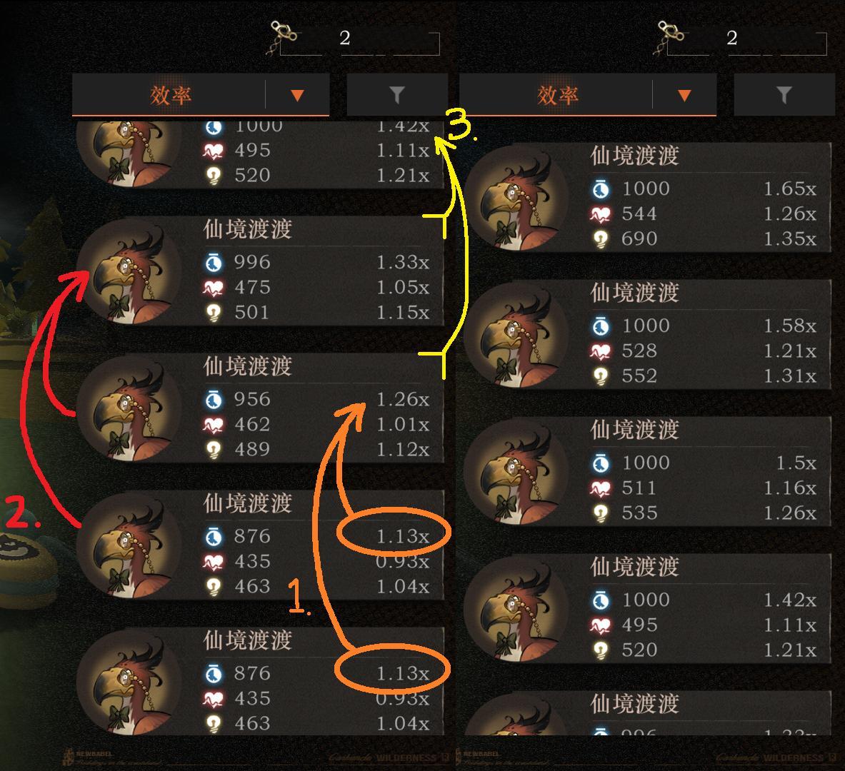Click the heart icon beside 544
Screen dimensions: 845x771
[600, 214]
